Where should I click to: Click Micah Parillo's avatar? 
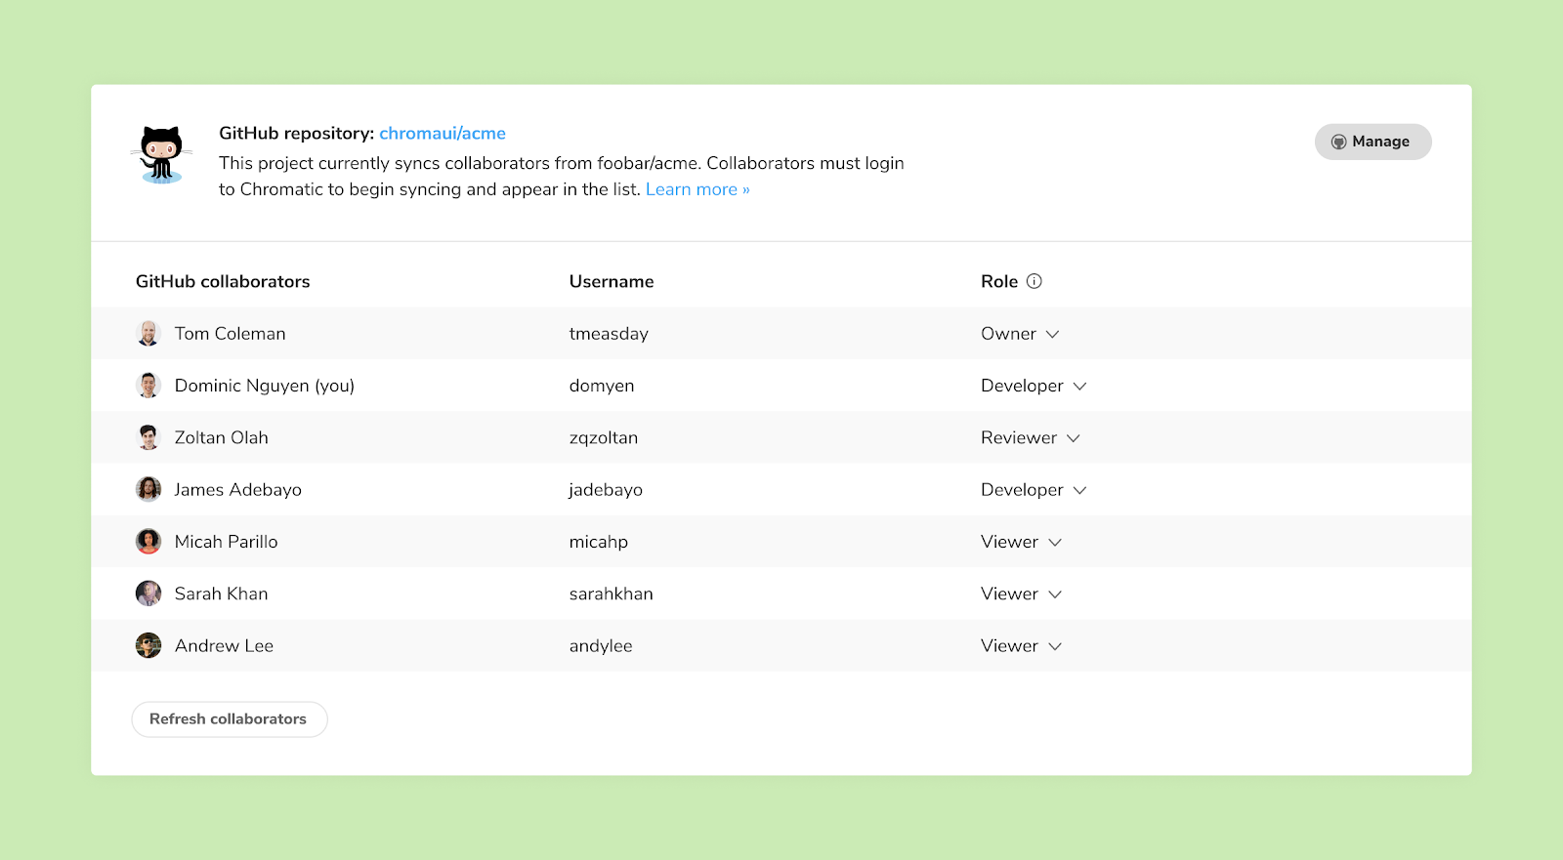(148, 542)
